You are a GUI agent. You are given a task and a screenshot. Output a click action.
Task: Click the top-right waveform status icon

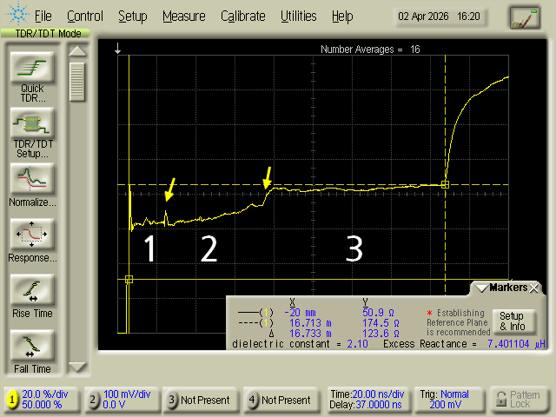coord(524,17)
